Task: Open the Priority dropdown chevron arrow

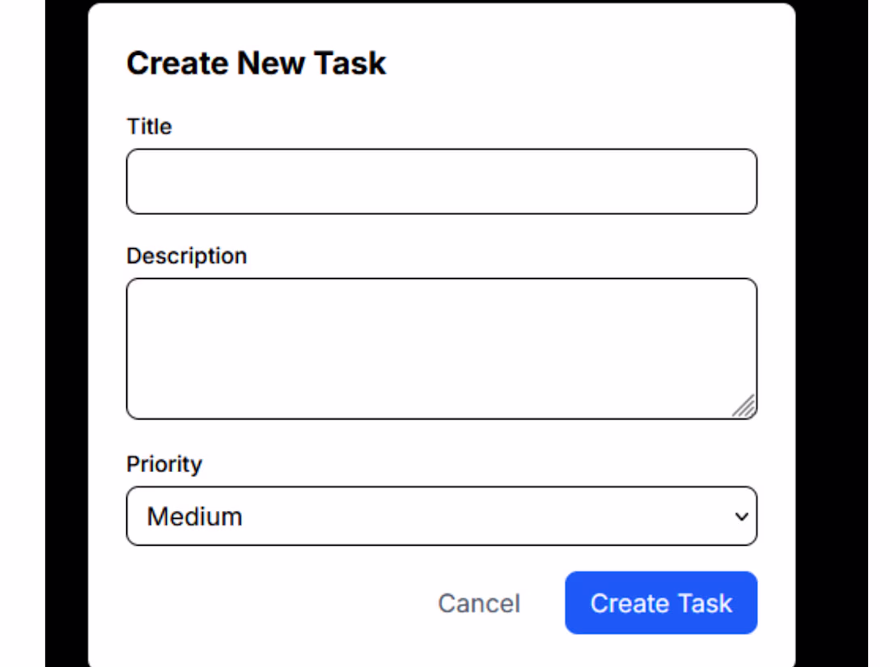Action: [741, 517]
